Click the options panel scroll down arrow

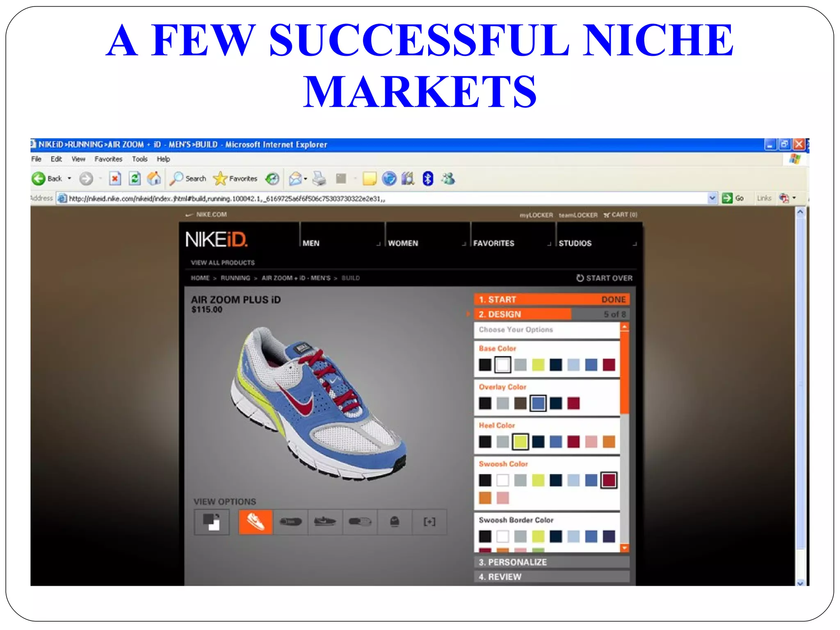point(624,548)
